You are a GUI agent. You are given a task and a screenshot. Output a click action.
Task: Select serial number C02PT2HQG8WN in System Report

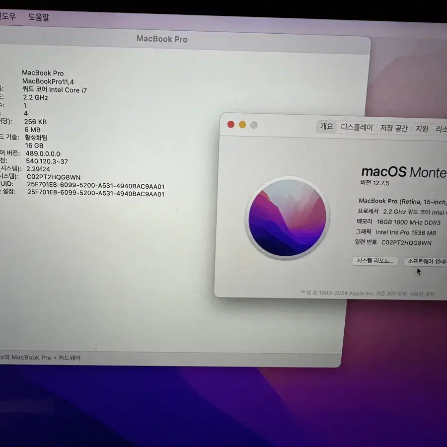54,177
